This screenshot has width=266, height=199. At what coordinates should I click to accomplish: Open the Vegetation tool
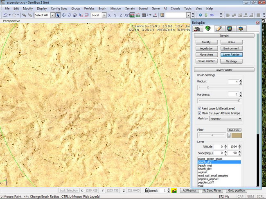click(206, 48)
